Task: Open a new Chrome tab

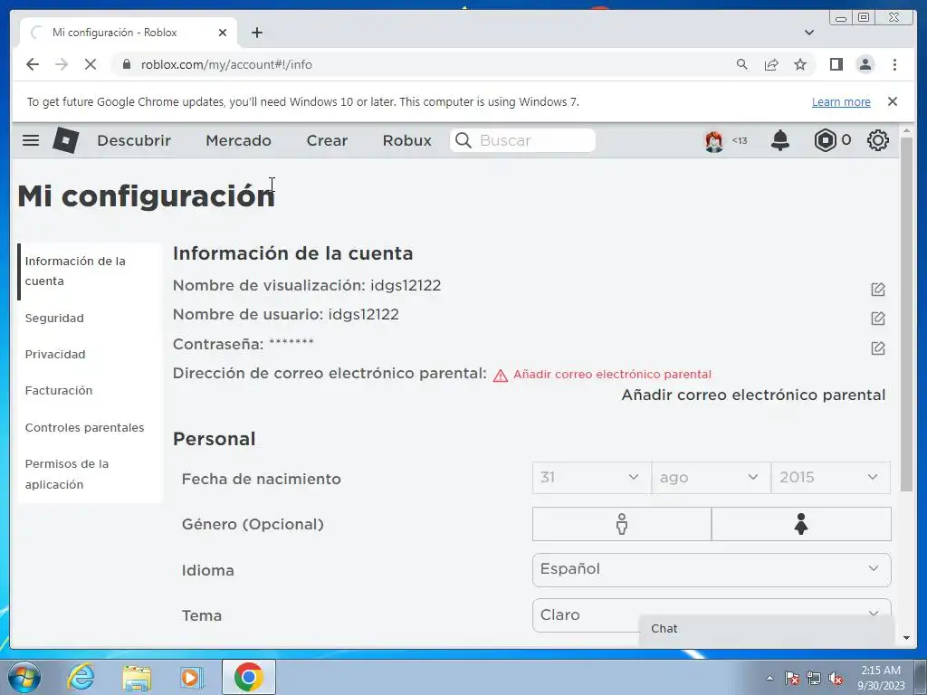Action: tap(256, 33)
